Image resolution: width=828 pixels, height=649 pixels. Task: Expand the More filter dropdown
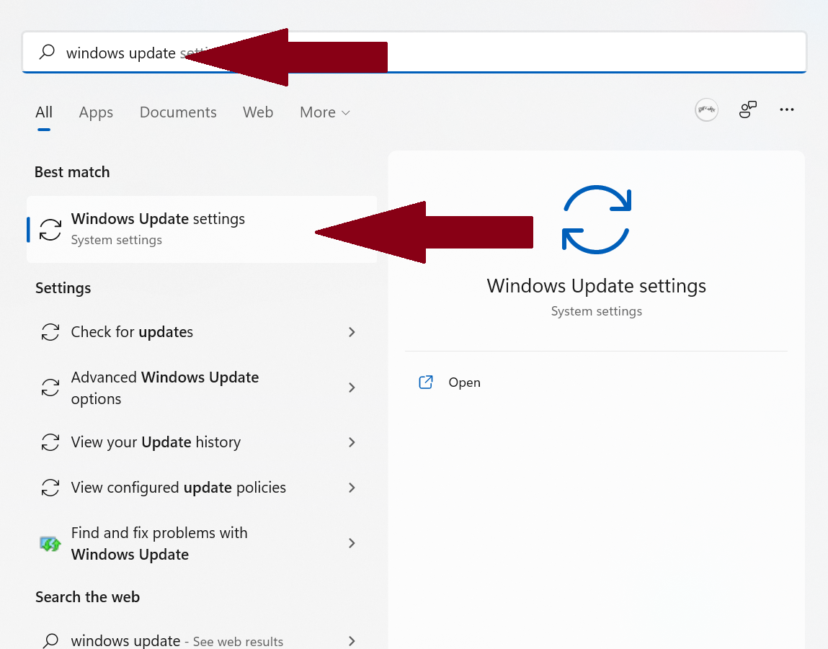coord(325,112)
